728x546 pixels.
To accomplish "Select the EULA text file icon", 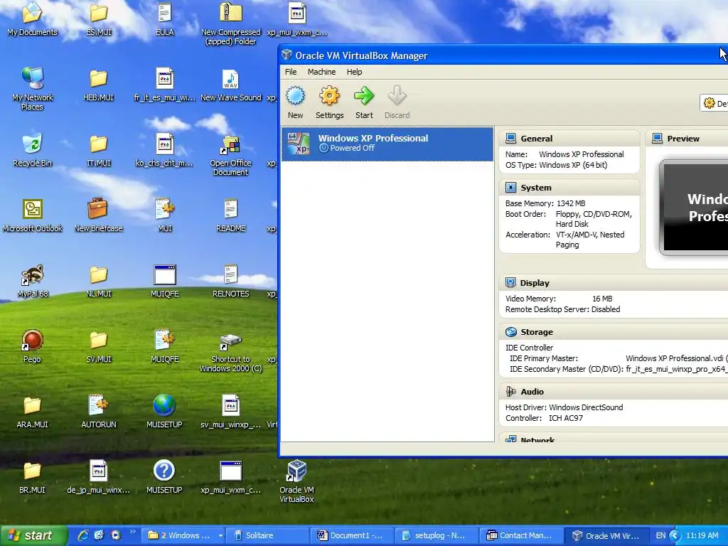I will [x=164, y=18].
